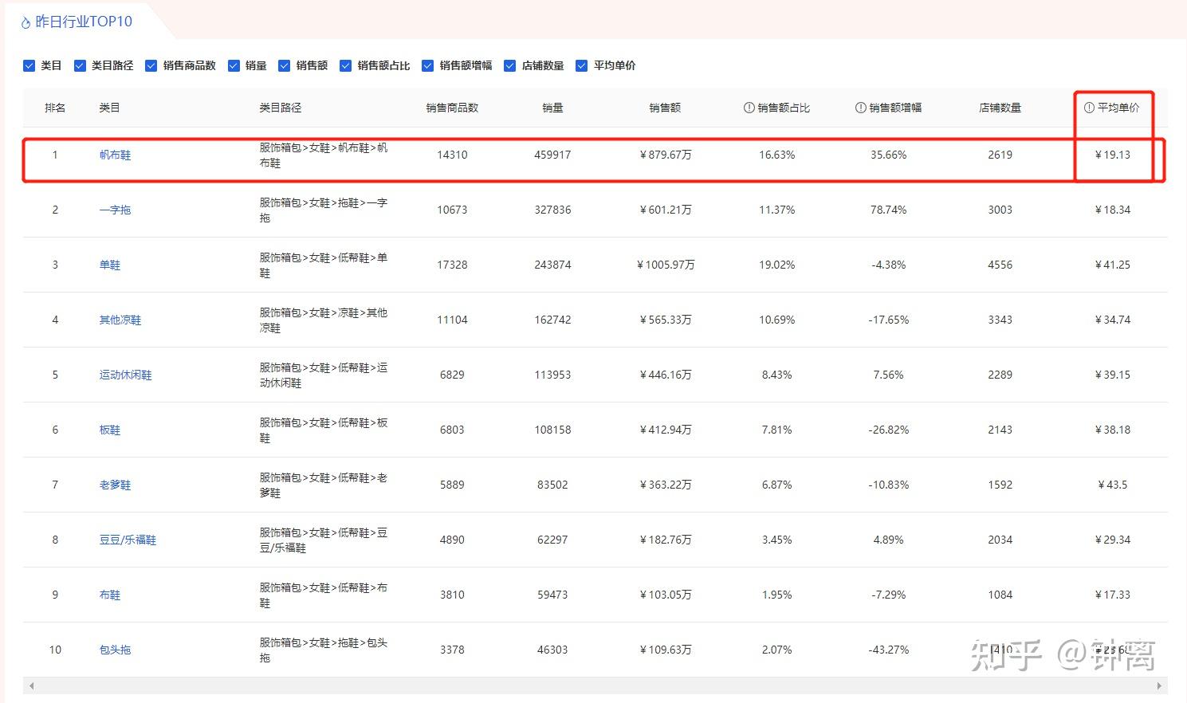
Task: Click the sales amount ¥1005.97万 cell
Action: point(666,265)
